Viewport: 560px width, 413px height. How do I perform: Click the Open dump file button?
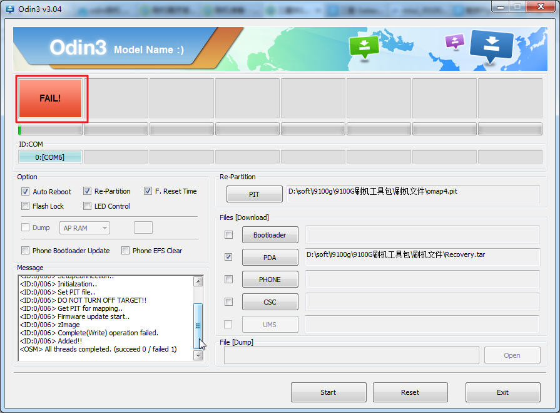coord(512,355)
